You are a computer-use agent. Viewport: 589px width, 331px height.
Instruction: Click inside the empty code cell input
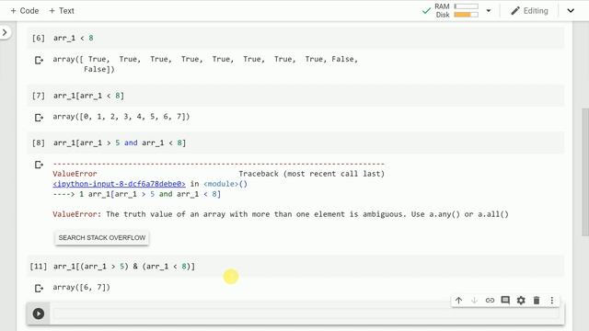tap(306, 314)
